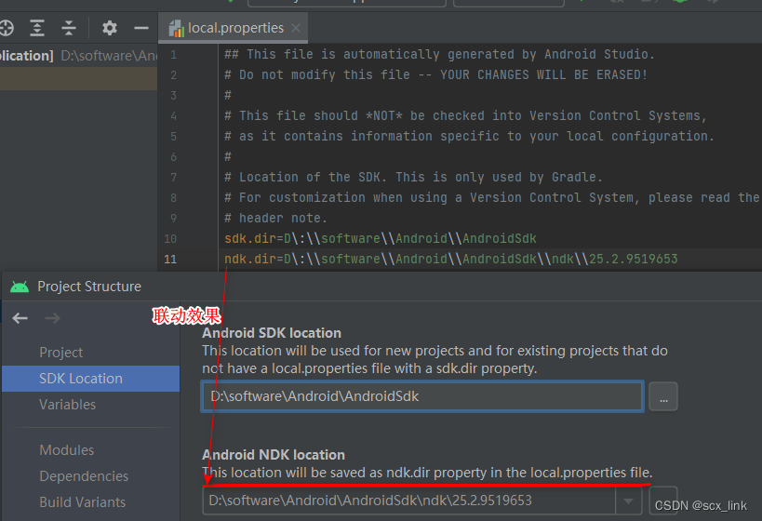The image size is (762, 521).
Task: Go back with the left arrow in Project Structure
Action: pyautogui.click(x=20, y=318)
